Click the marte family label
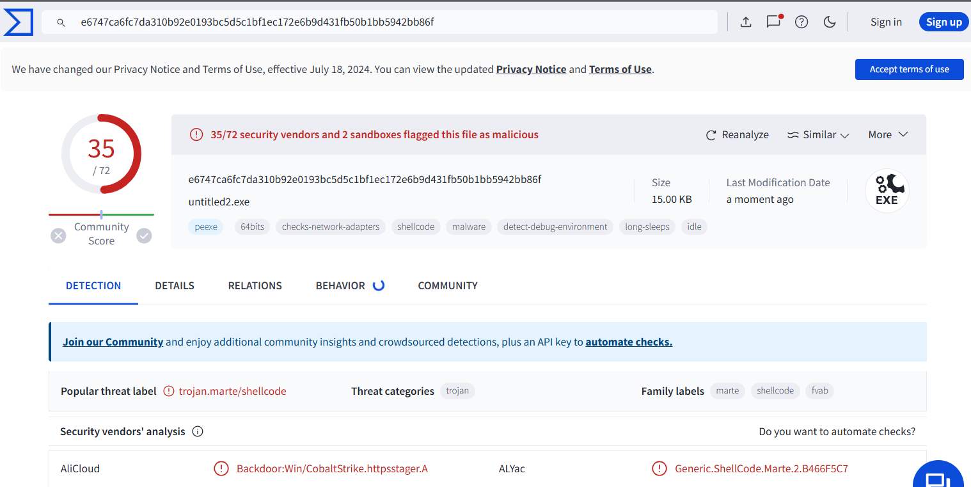Image resolution: width=971 pixels, height=487 pixels. click(x=727, y=391)
